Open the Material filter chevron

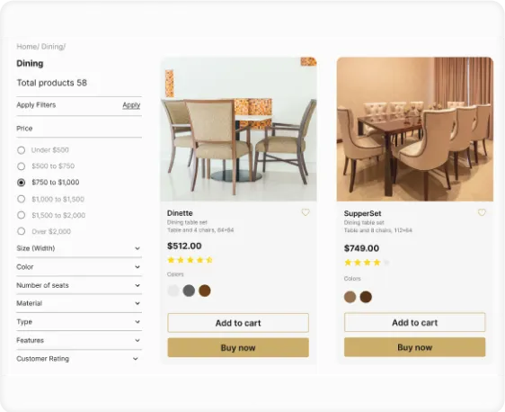137,303
